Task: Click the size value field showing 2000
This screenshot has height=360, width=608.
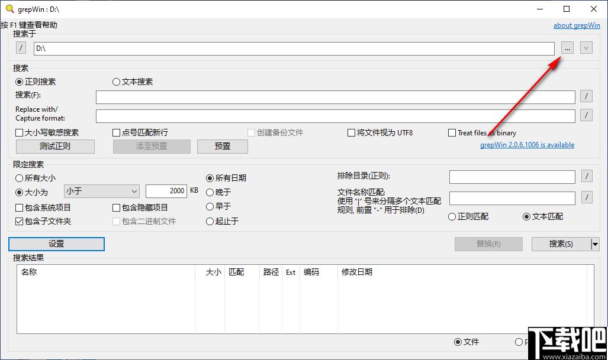Action: tap(166, 191)
